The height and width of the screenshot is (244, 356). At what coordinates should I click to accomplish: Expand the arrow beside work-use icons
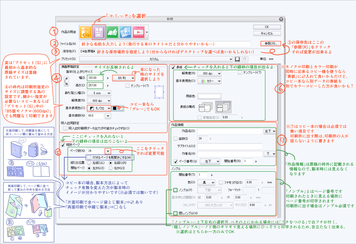(x=147, y=32)
